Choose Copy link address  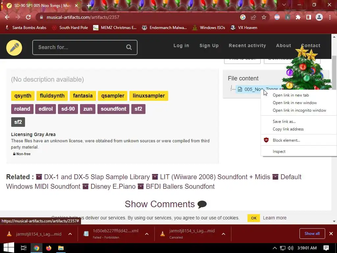(x=299, y=129)
